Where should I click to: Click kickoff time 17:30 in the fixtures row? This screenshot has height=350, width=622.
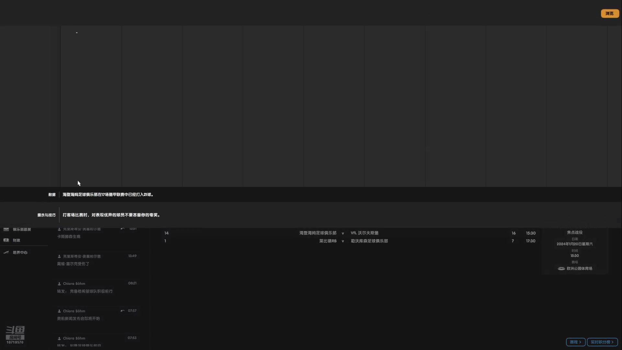[x=531, y=241]
